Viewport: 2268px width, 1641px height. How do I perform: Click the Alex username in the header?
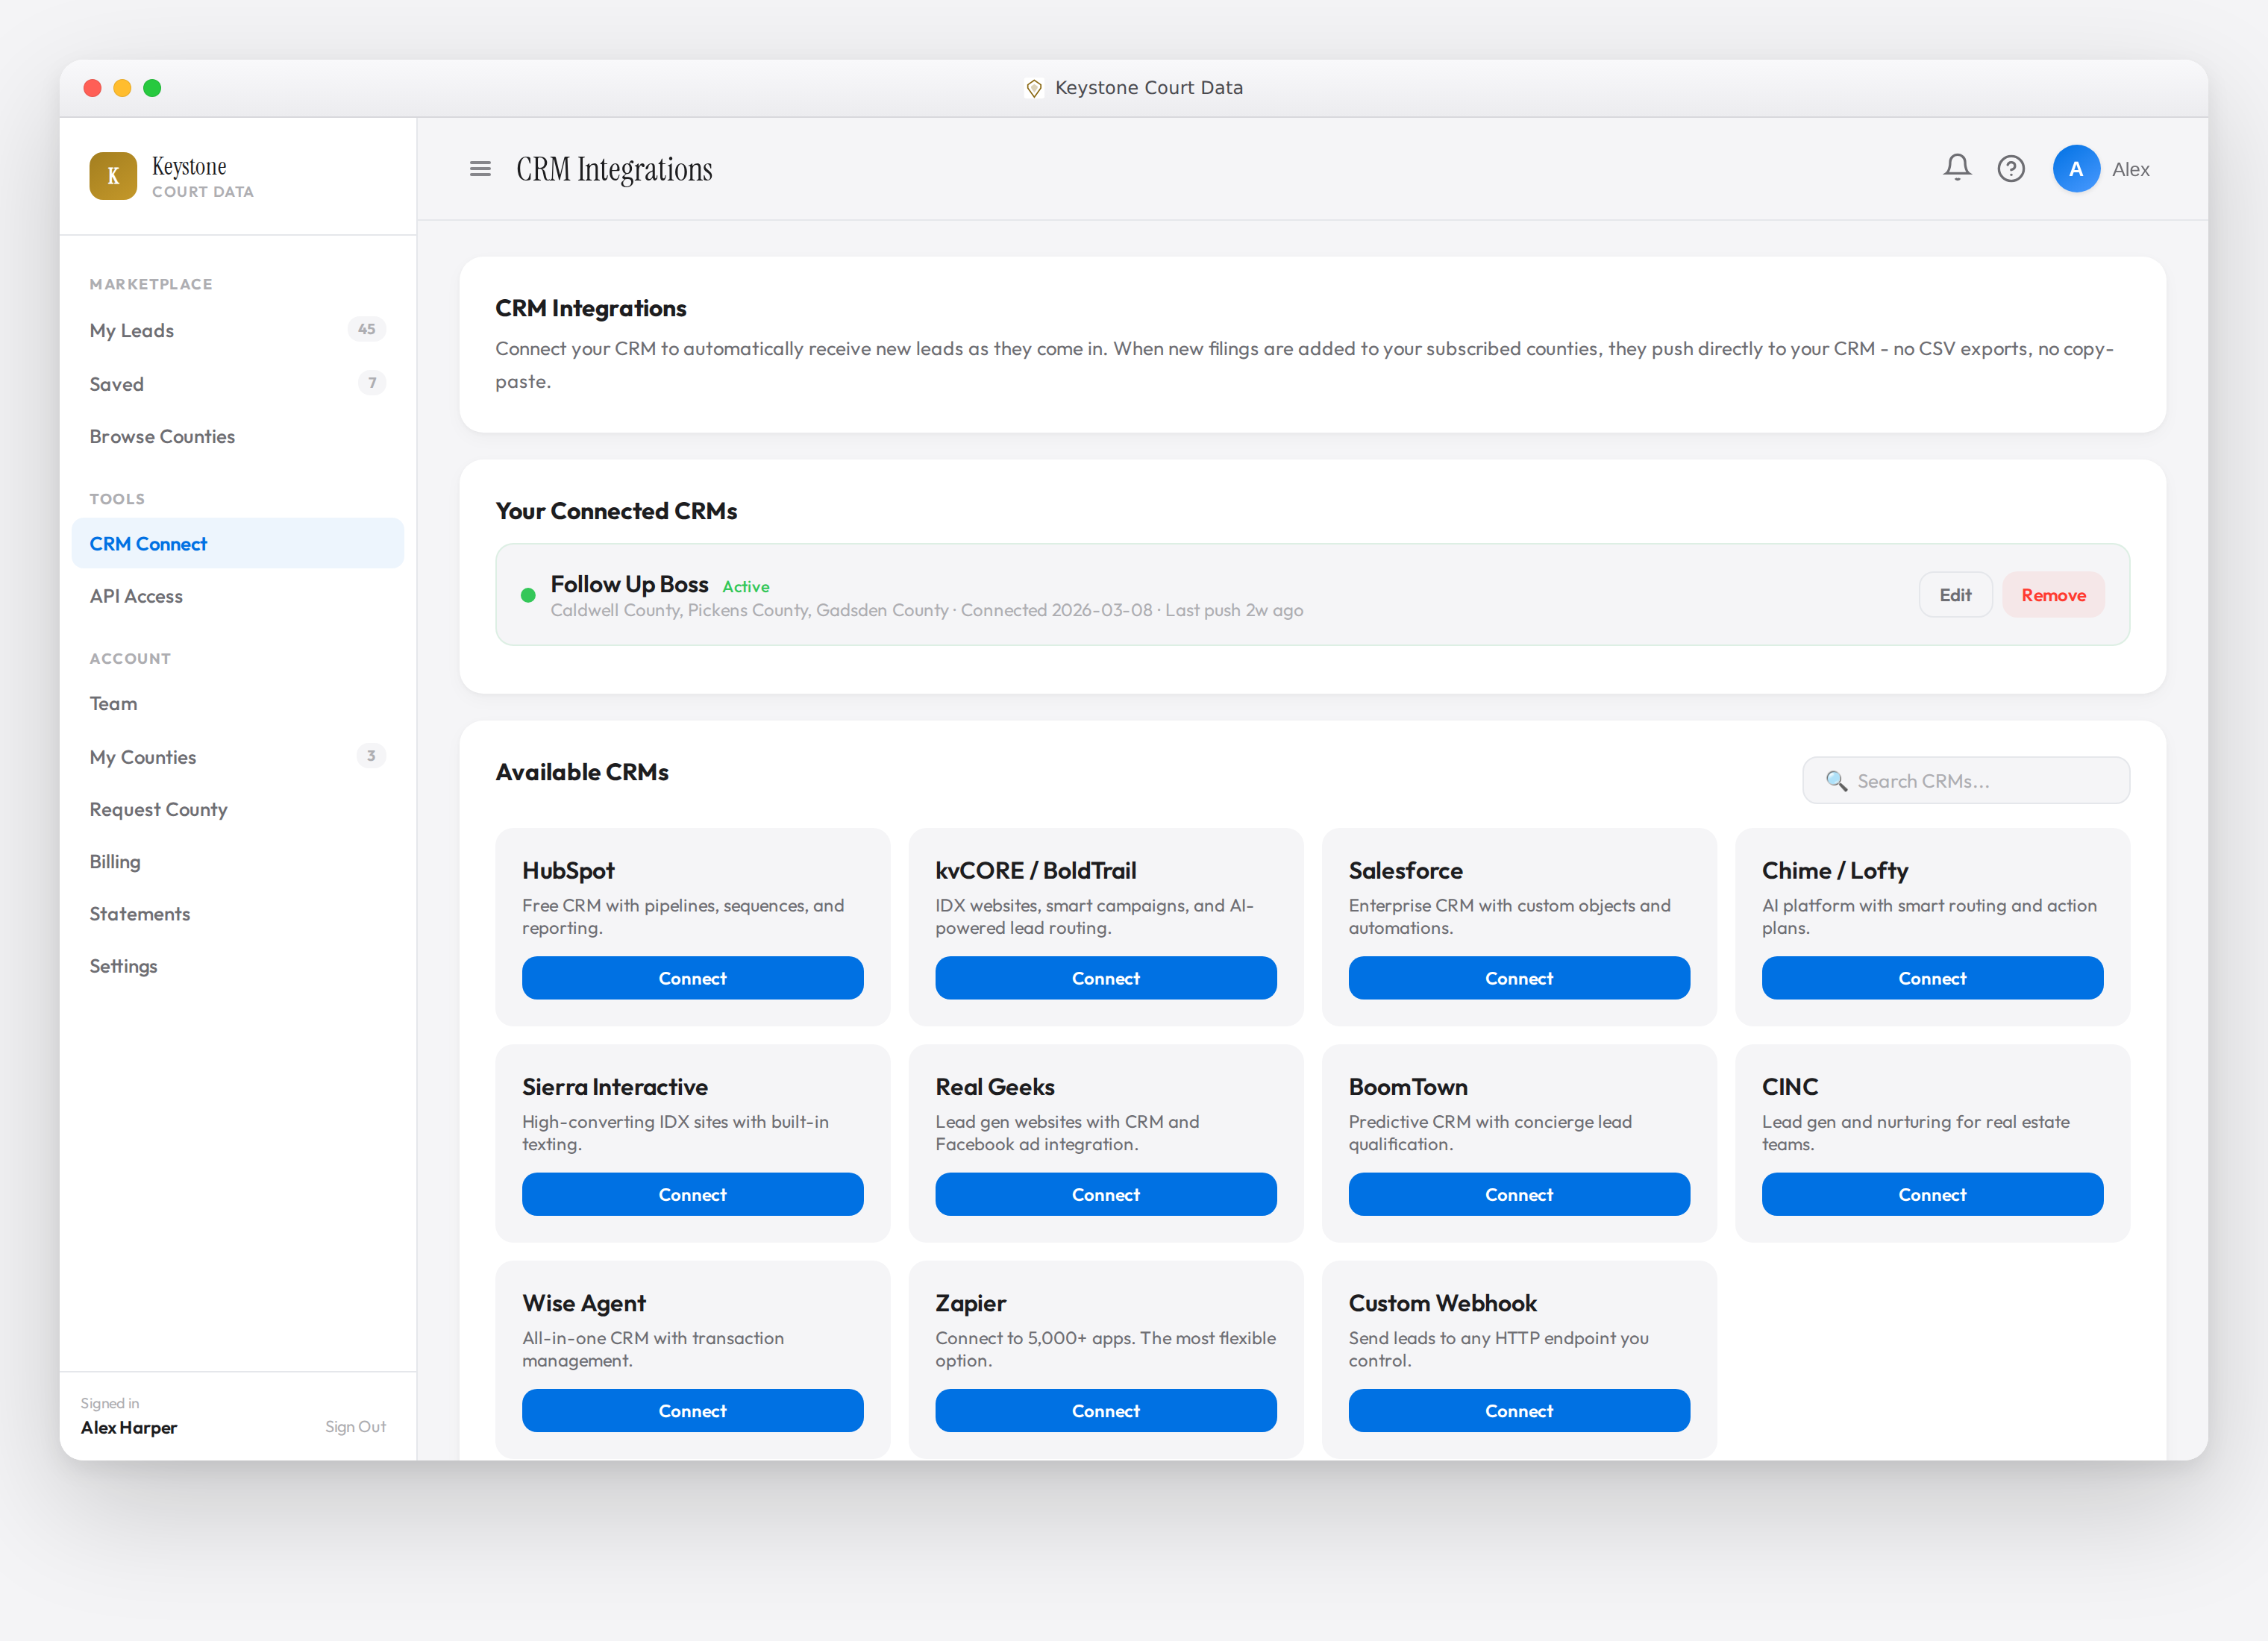(2131, 170)
